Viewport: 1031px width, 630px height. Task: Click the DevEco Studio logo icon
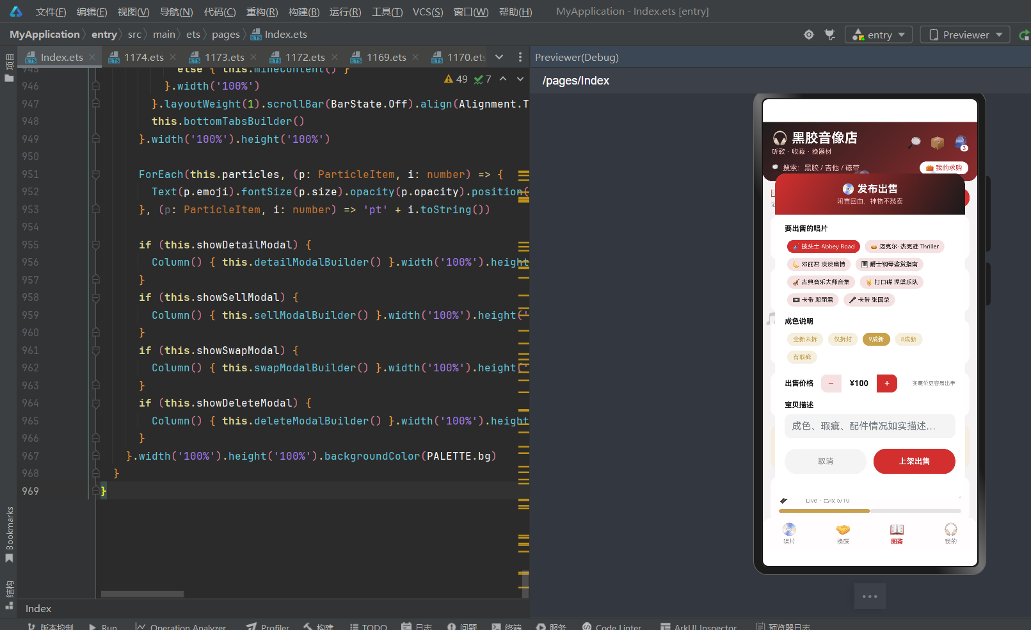click(x=15, y=12)
